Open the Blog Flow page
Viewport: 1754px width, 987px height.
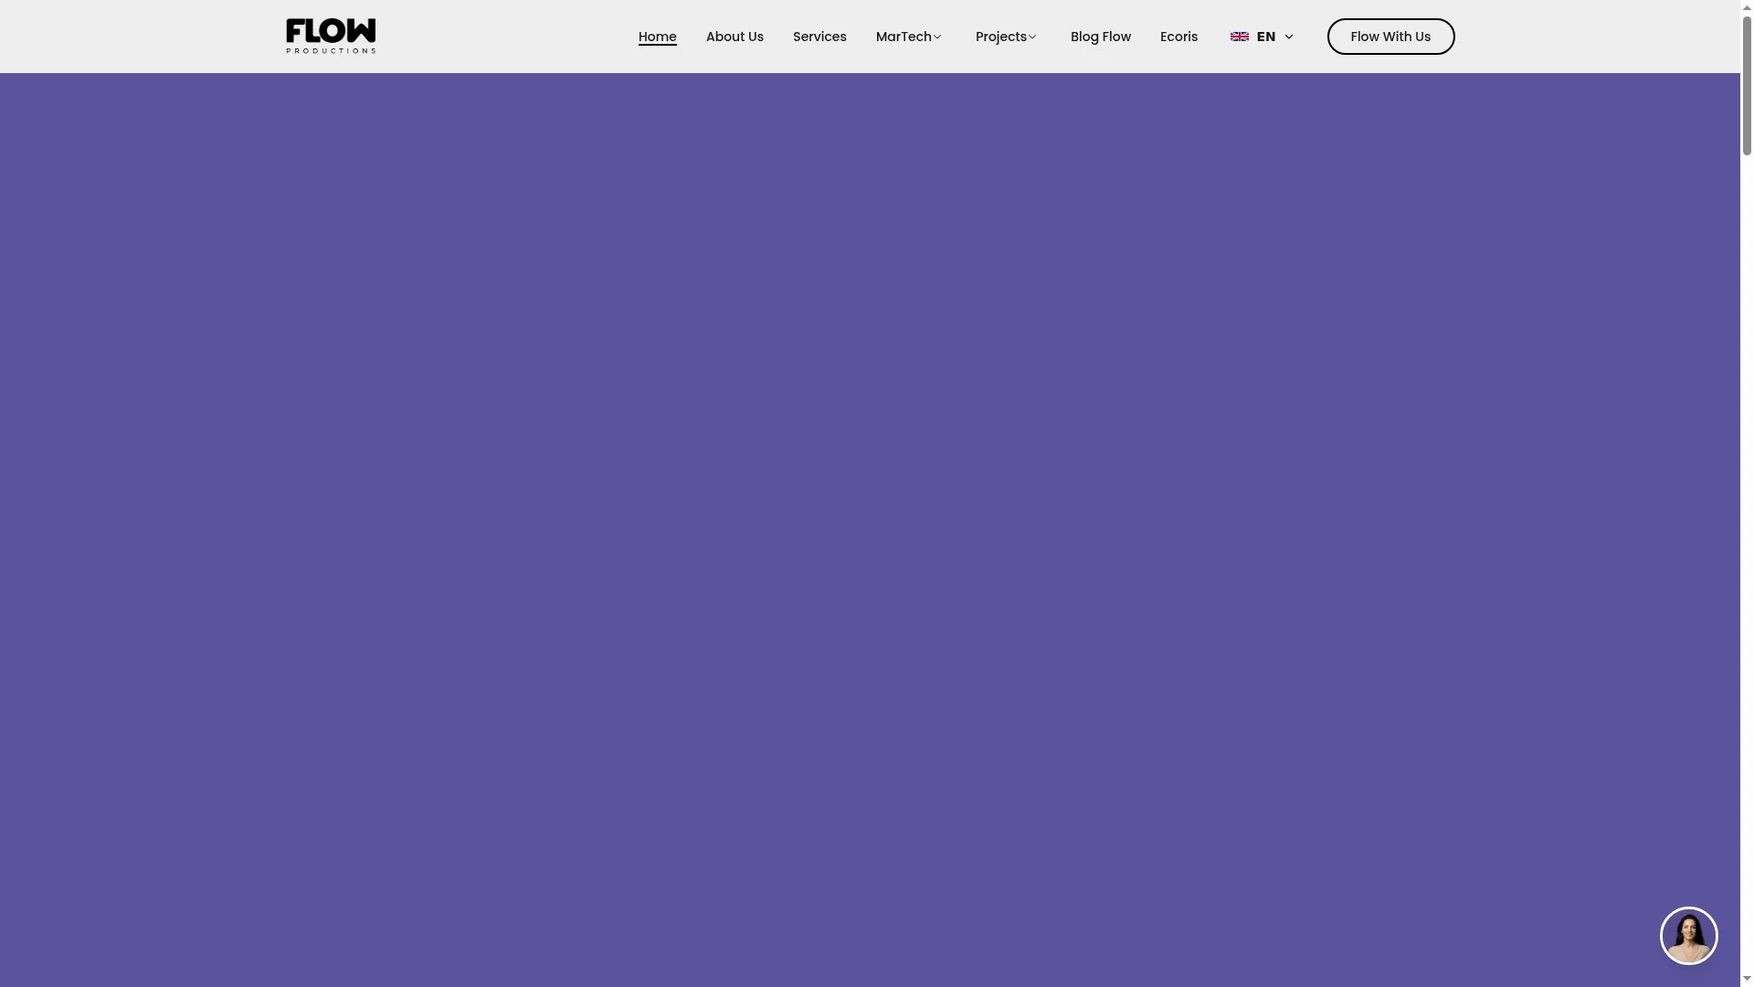(1100, 37)
